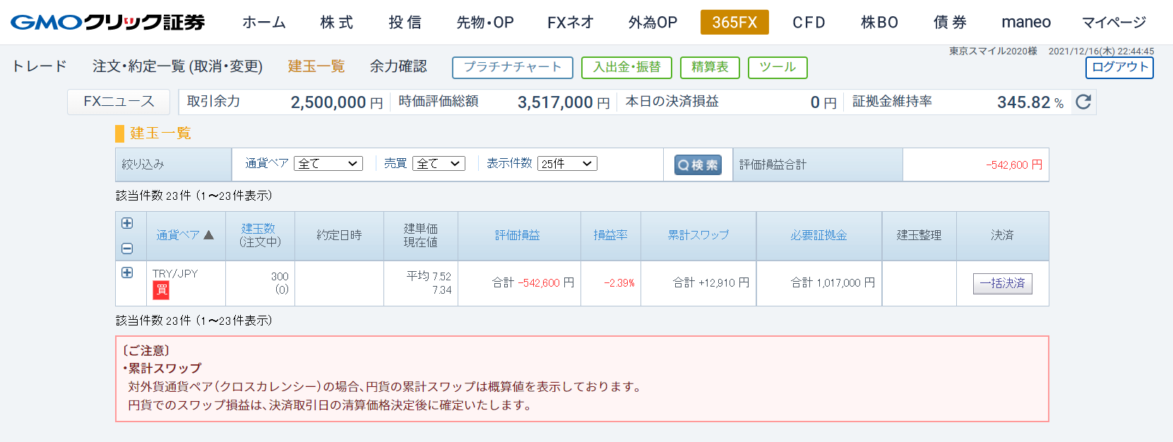Open the 表示件数 dropdown
Image resolution: width=1173 pixels, height=442 pixels.
coord(568,163)
